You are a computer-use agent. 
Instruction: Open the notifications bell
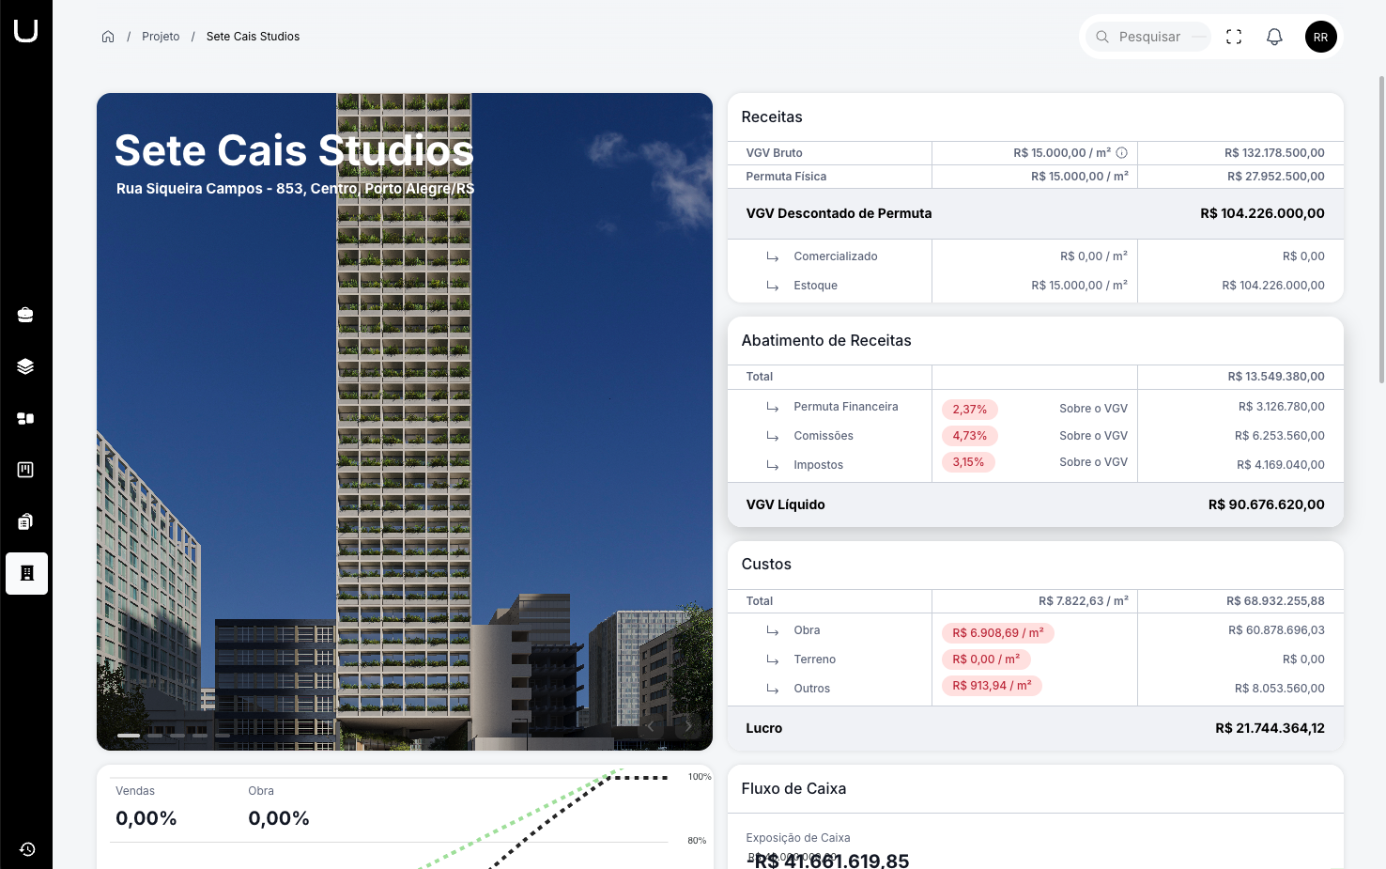point(1274,37)
